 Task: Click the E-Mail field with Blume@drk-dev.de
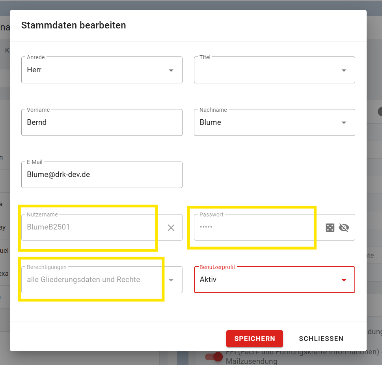pyautogui.click(x=102, y=175)
